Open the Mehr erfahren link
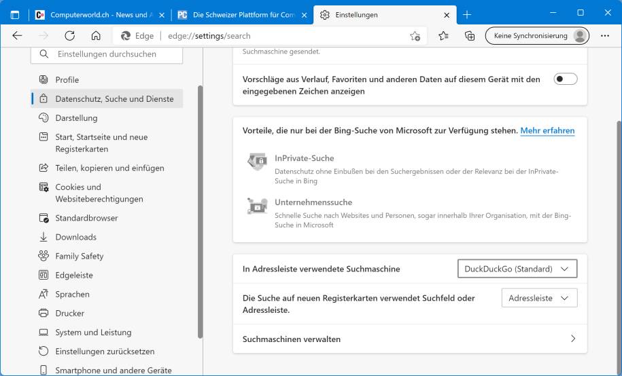 [x=547, y=130]
